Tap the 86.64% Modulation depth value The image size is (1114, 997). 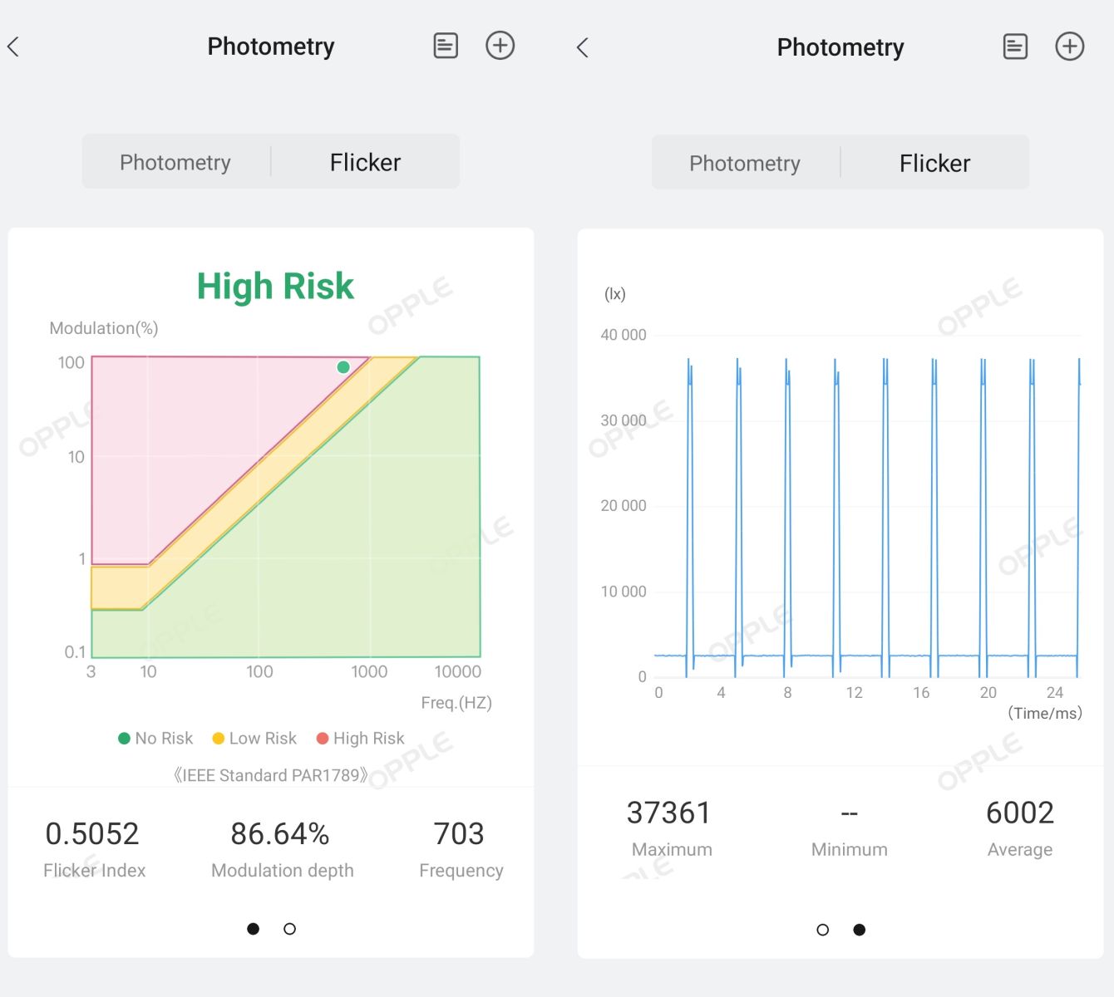tap(280, 834)
